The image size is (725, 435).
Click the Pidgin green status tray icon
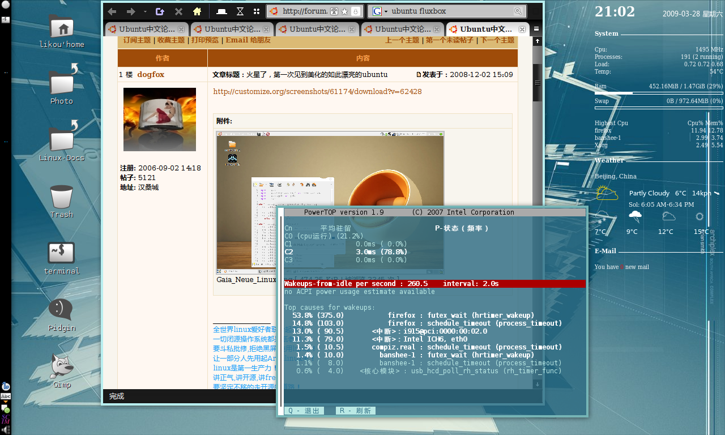pos(6,408)
